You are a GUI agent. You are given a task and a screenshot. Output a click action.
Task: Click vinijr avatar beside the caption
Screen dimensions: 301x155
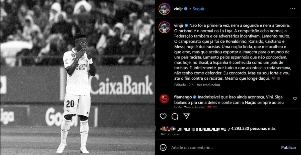click(x=164, y=27)
